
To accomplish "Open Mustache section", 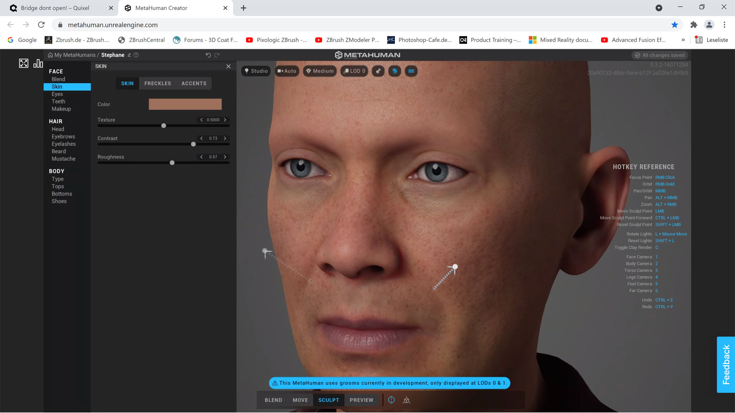I will click(x=64, y=159).
